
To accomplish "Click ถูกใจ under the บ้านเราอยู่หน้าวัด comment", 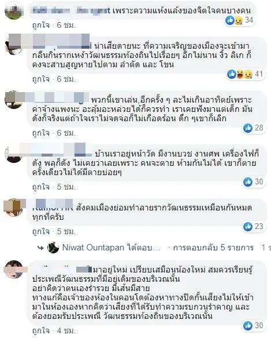I will coord(41,187).
